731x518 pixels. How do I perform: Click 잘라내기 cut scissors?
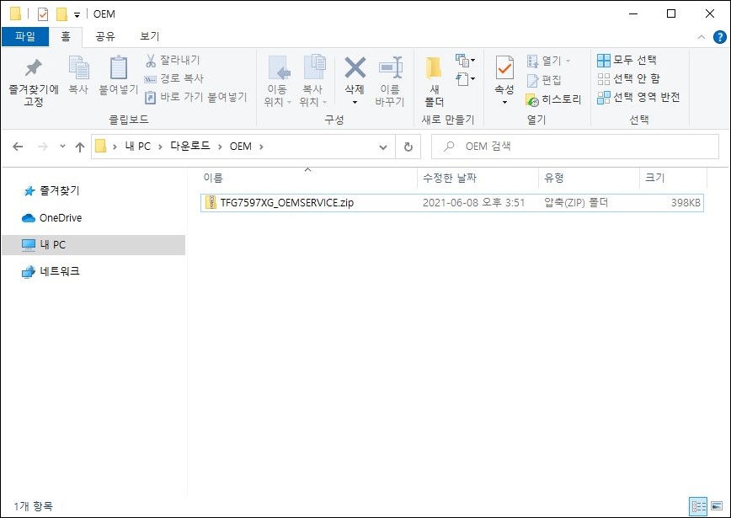tap(173, 60)
